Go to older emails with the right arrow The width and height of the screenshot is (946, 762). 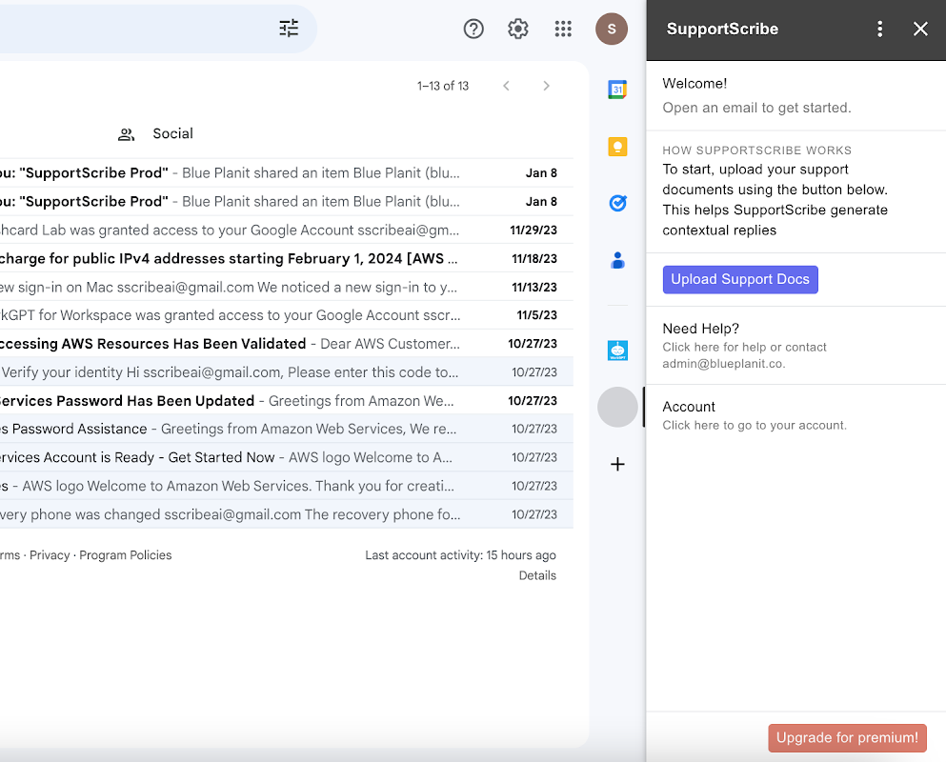pyautogui.click(x=546, y=86)
